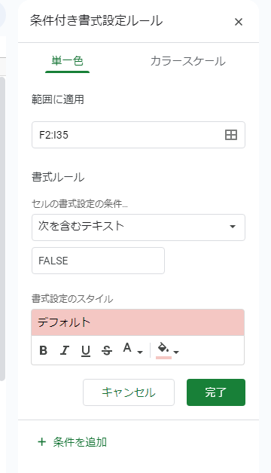The height and width of the screenshot is (473, 271).
Task: Select the 単一色 tab
Action: coord(67,61)
